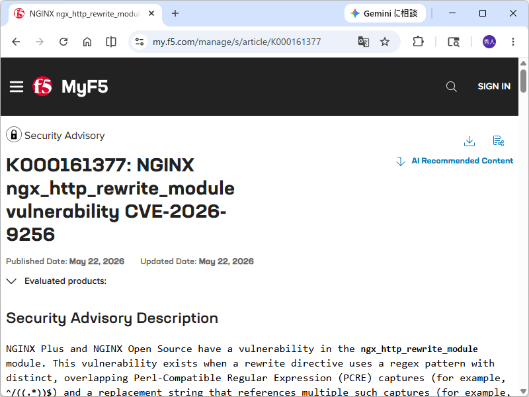Click the document share icon next to download
This screenshot has height=397, width=529.
point(498,141)
